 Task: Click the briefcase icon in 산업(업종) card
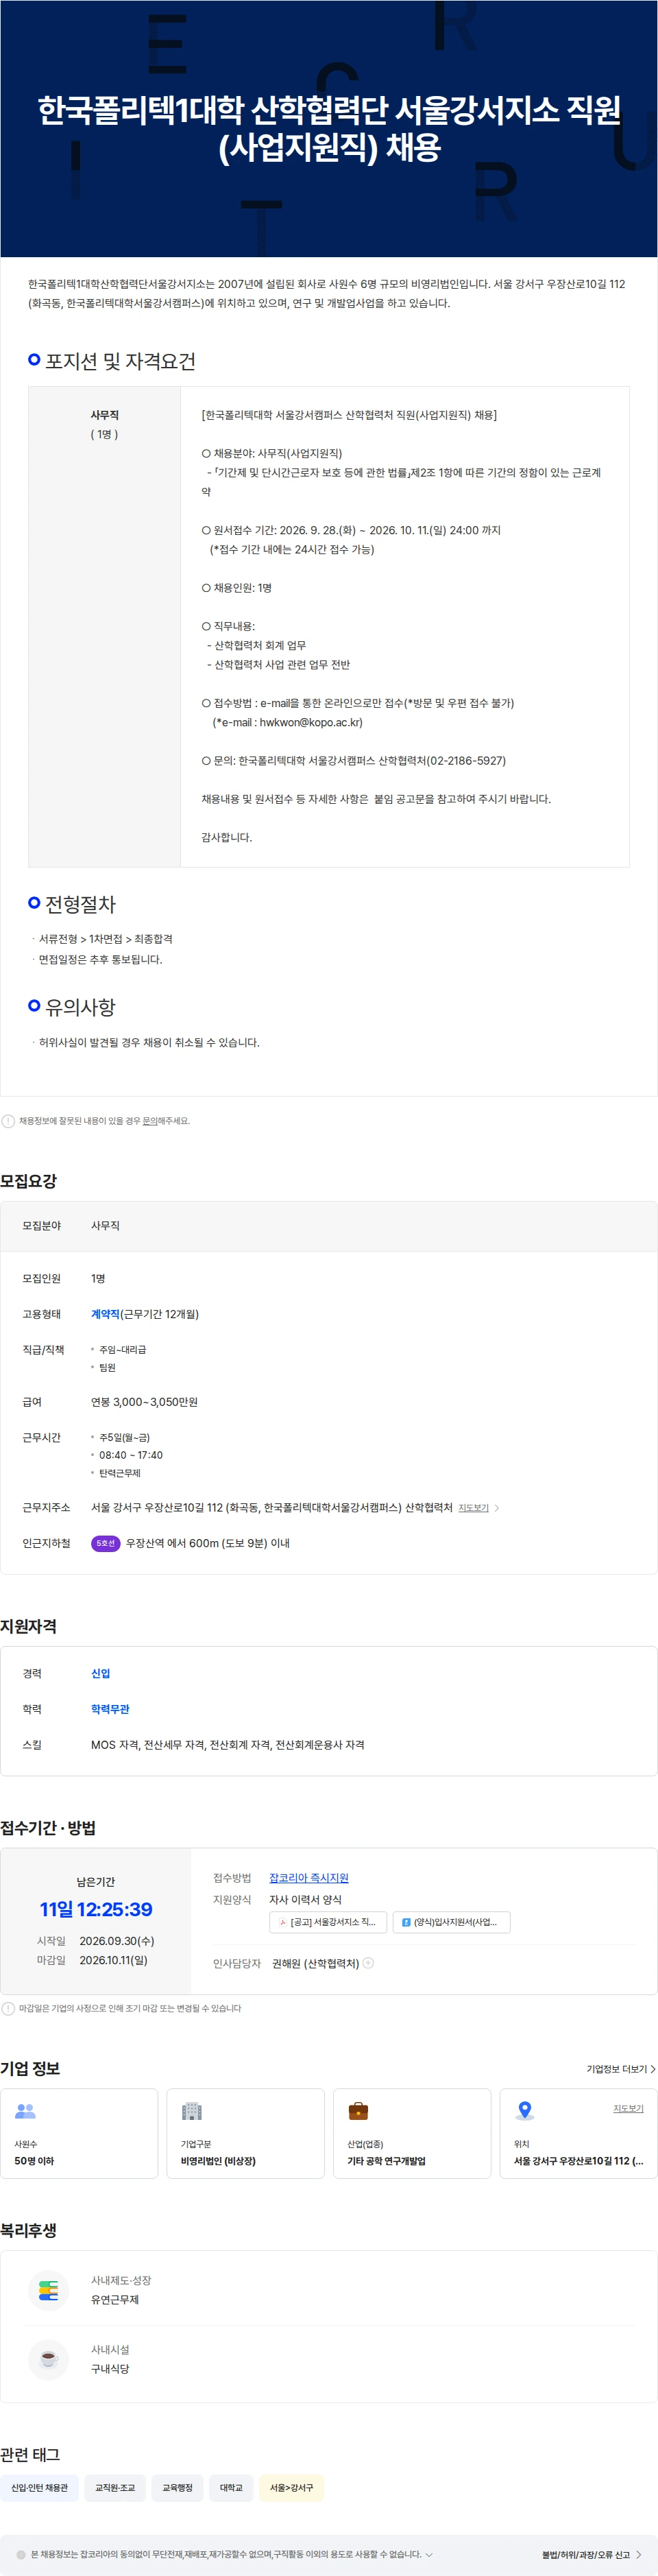coord(358,2111)
